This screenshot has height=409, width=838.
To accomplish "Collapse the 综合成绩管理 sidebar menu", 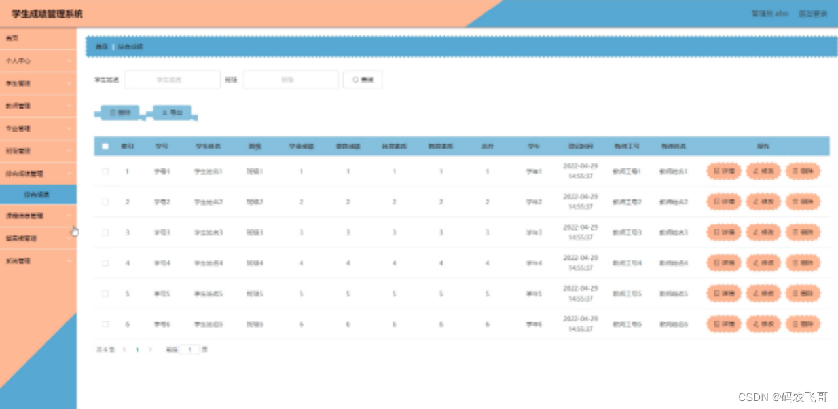I will tap(38, 174).
